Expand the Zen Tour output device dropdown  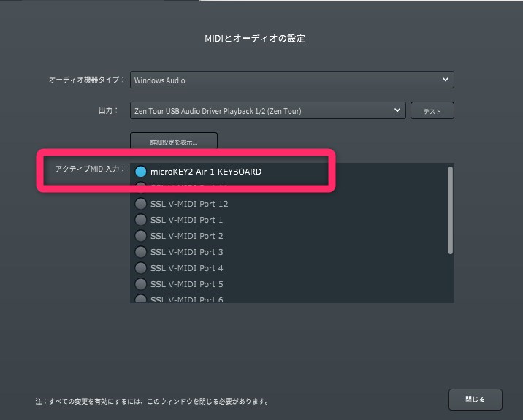point(267,111)
